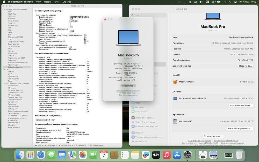
Task: Open Photos app in the Dock
Action: coord(83,155)
